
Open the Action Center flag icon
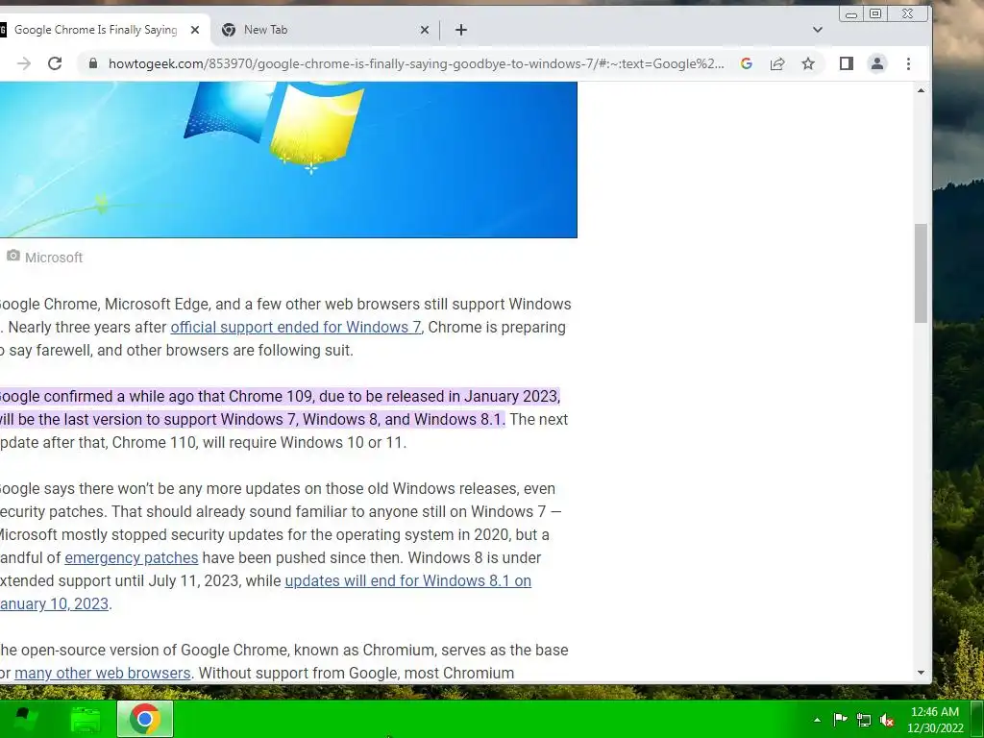[x=840, y=720]
